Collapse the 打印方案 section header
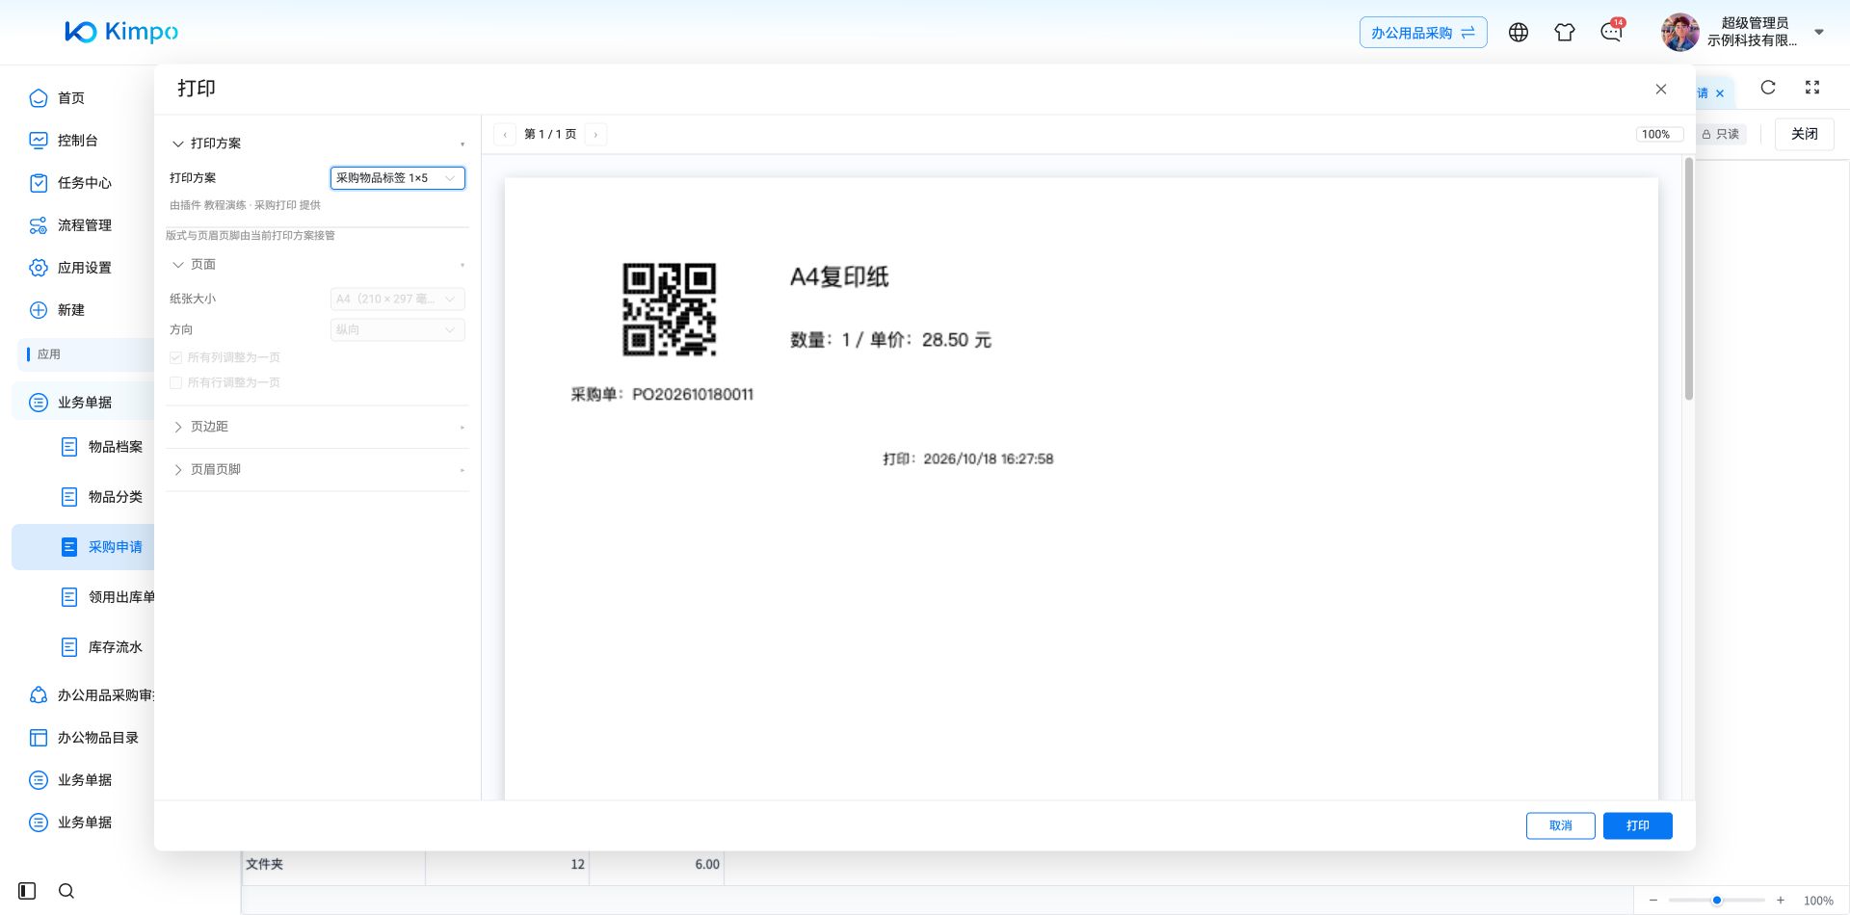 317,144
